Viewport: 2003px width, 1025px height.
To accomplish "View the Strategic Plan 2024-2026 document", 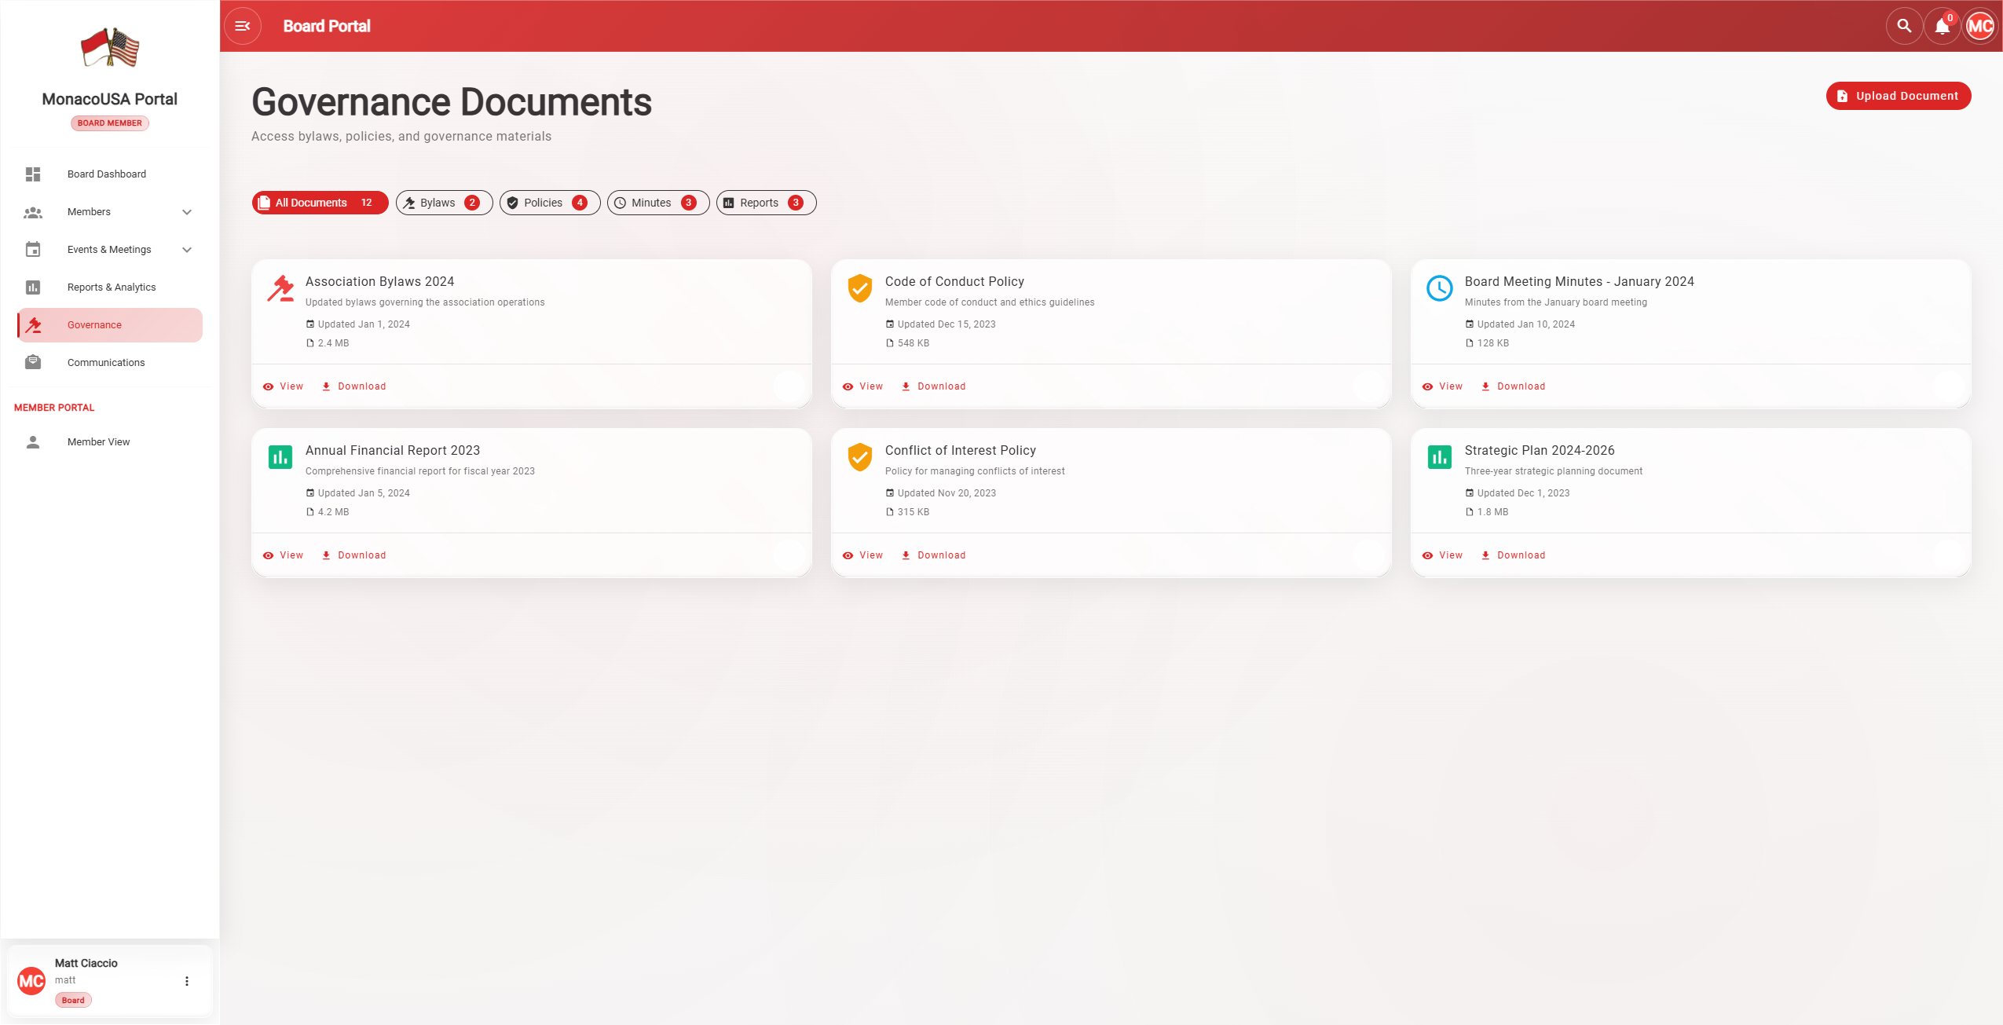I will [x=1443, y=555].
